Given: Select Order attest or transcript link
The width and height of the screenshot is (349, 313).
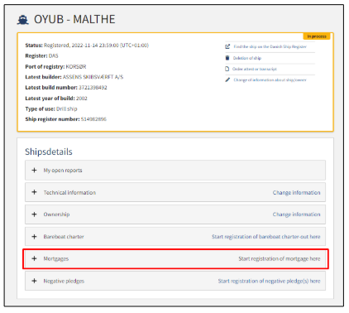Looking at the screenshot, I should 255,69.
